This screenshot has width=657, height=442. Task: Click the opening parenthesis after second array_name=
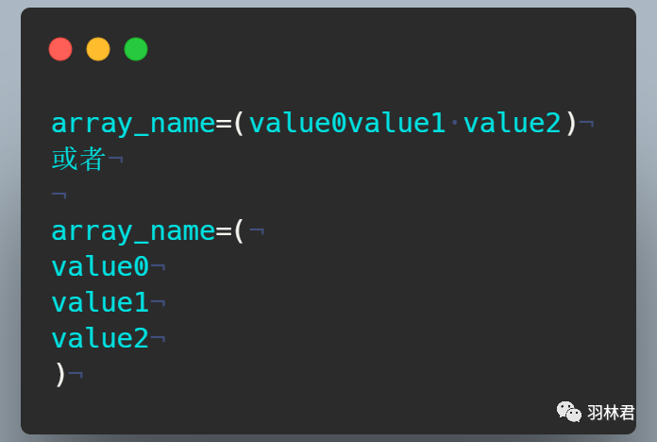[239, 231]
